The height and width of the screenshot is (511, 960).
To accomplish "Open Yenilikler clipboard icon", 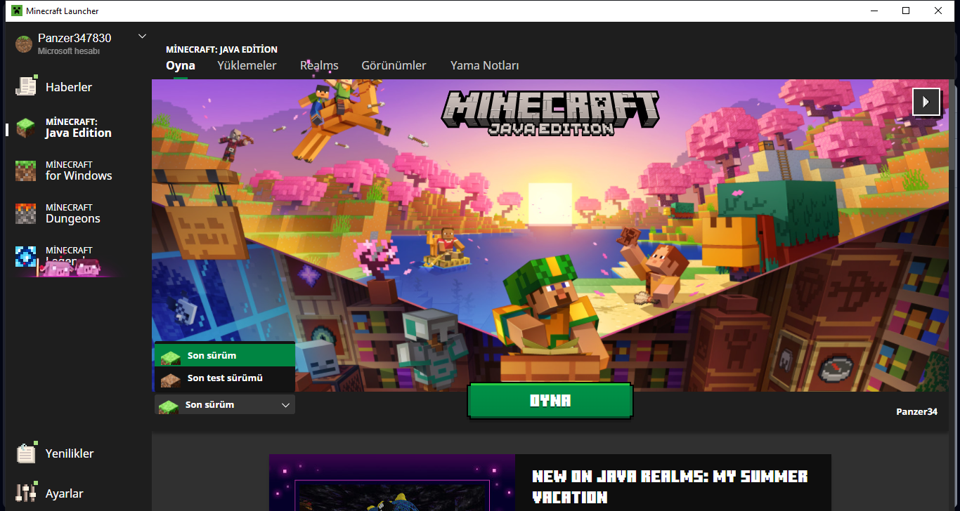I will coord(26,453).
